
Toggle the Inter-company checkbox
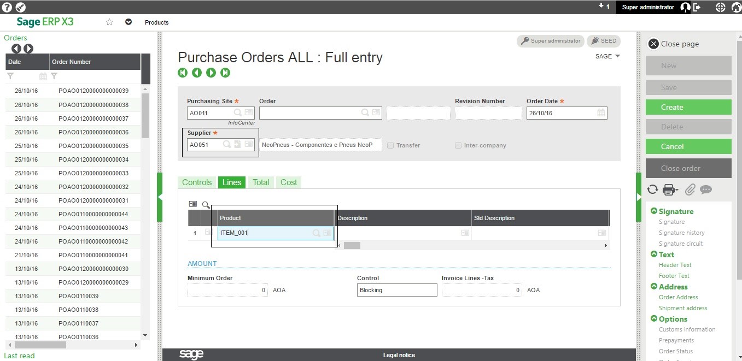(458, 145)
